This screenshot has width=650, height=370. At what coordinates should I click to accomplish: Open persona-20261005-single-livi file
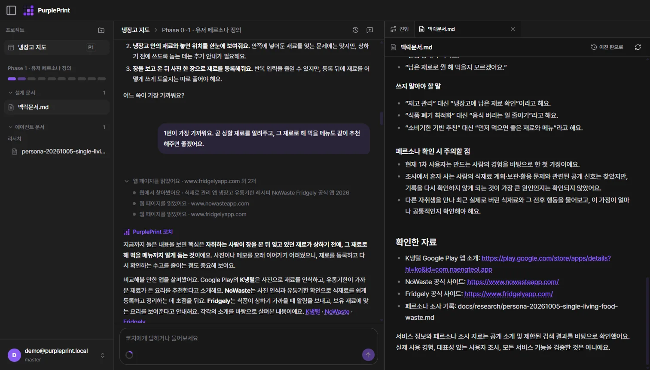point(59,152)
